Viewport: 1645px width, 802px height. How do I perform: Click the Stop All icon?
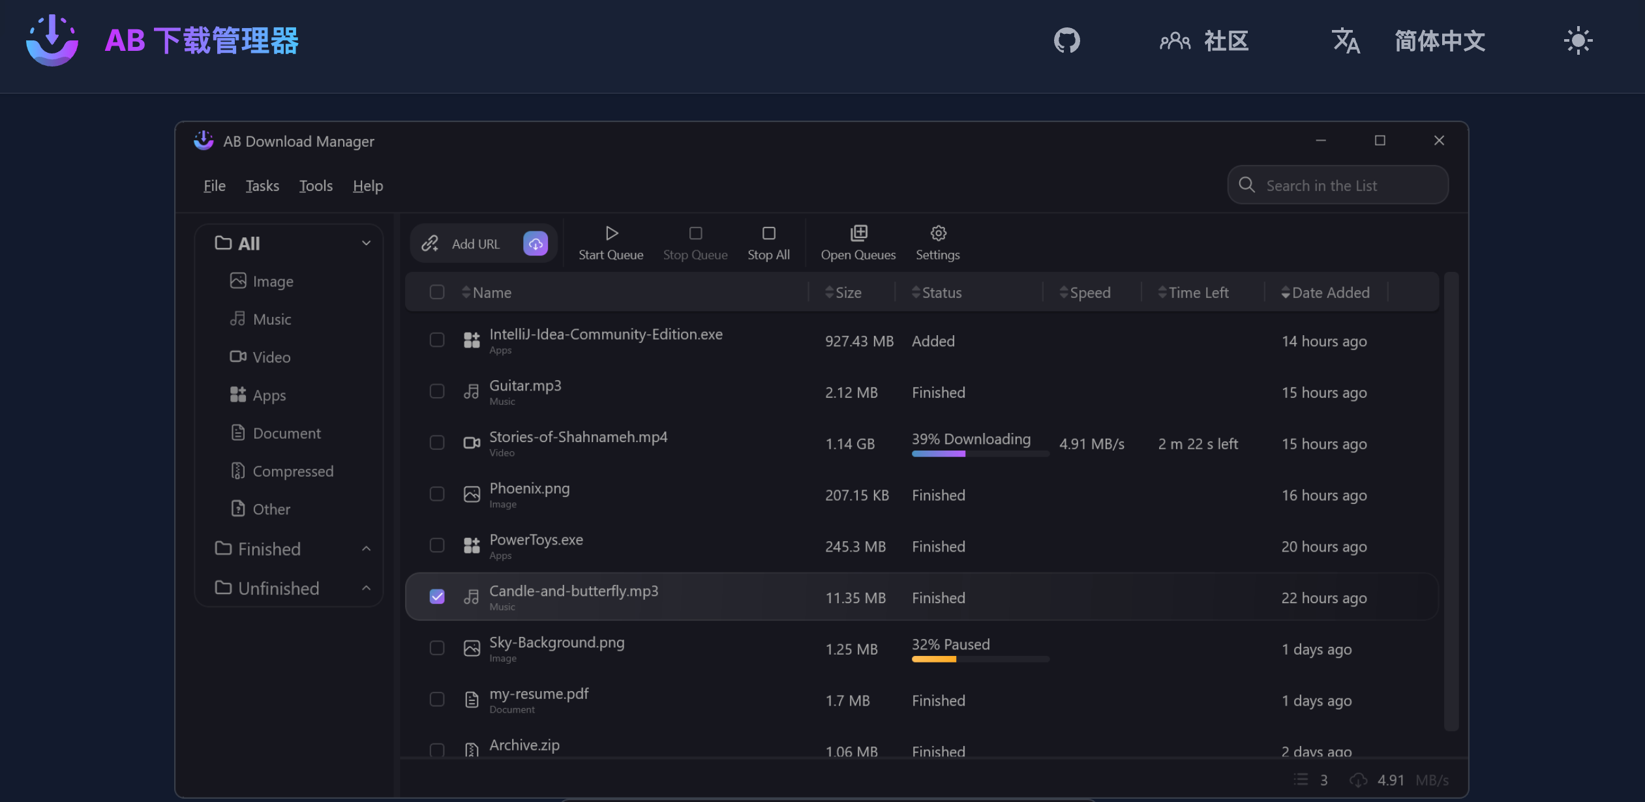(768, 233)
